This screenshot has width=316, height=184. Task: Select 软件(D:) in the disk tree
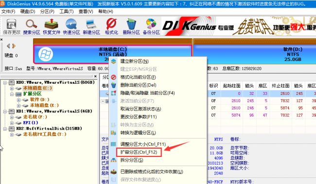(40, 100)
